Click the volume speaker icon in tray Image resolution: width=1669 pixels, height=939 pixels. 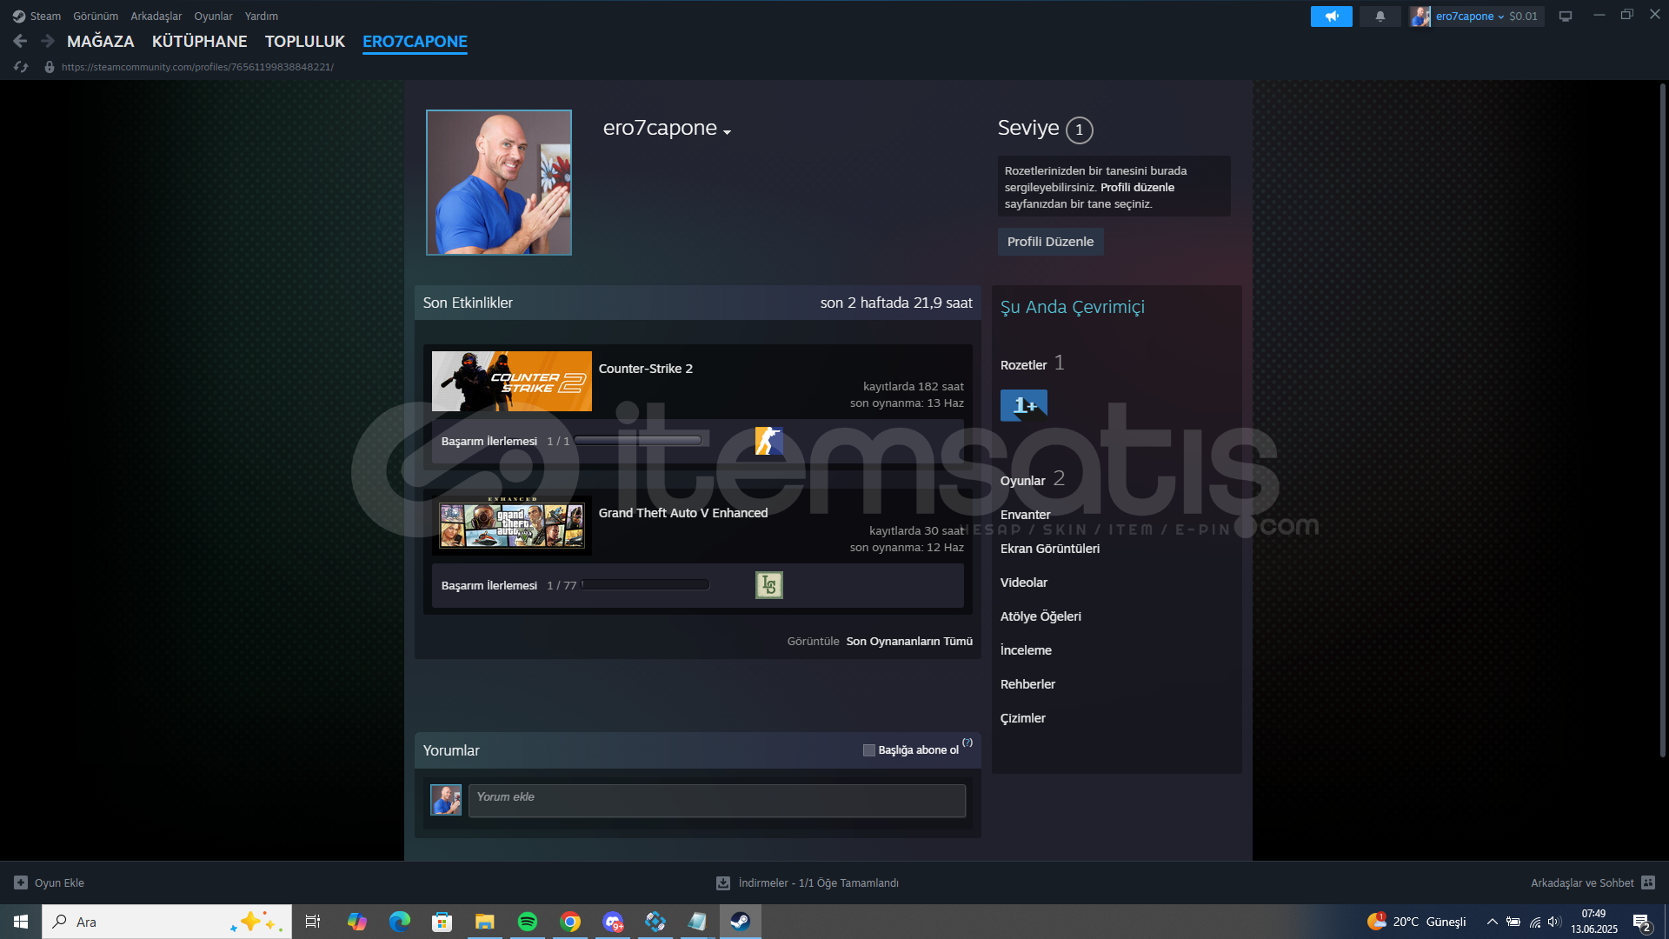pos(1554,922)
